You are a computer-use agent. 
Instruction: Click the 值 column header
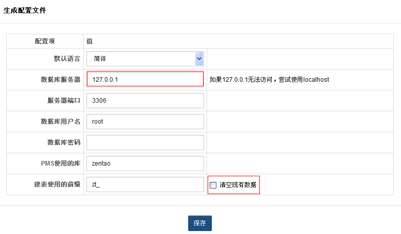click(90, 41)
